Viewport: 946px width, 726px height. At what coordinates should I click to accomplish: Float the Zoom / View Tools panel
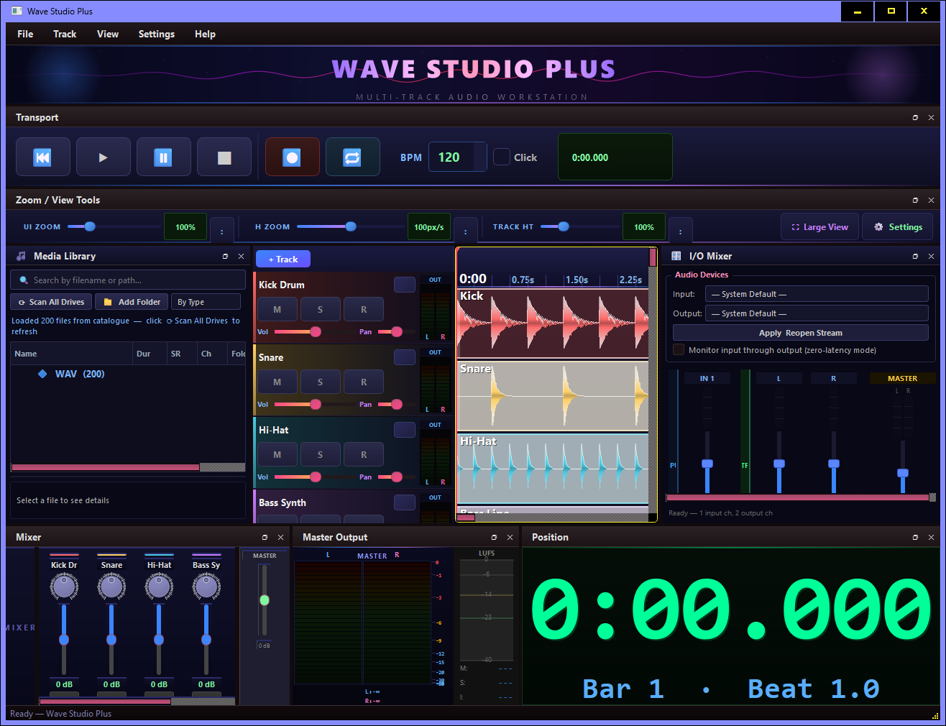pos(915,200)
